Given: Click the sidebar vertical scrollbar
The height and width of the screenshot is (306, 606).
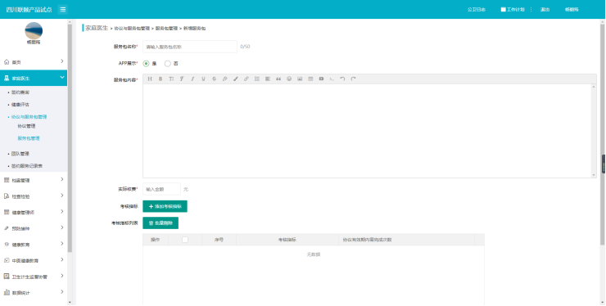Looking at the screenshot, I should (70, 138).
